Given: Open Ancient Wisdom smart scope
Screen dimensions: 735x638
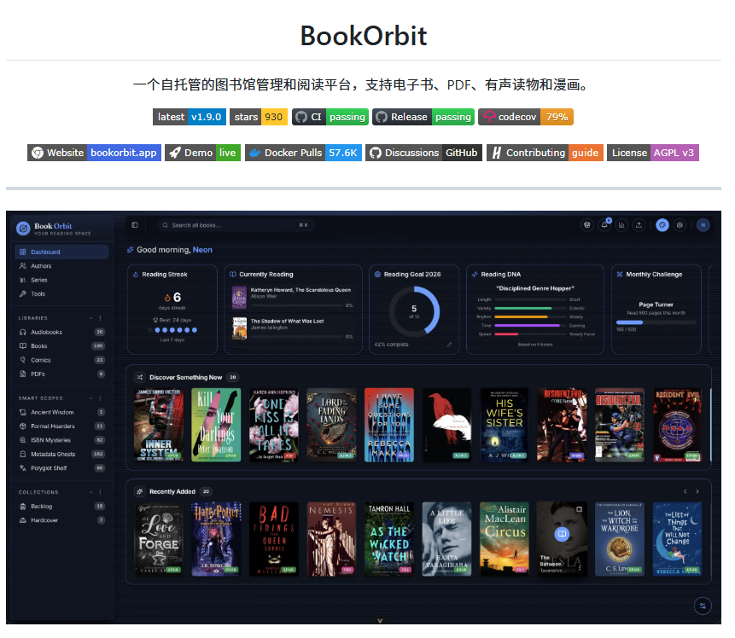Looking at the screenshot, I should (61, 412).
